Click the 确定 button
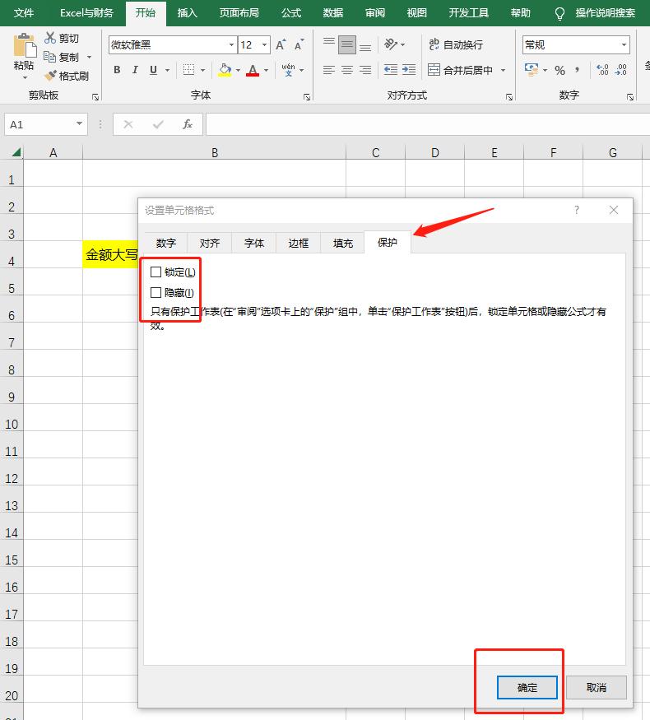650x720 pixels. [x=527, y=687]
